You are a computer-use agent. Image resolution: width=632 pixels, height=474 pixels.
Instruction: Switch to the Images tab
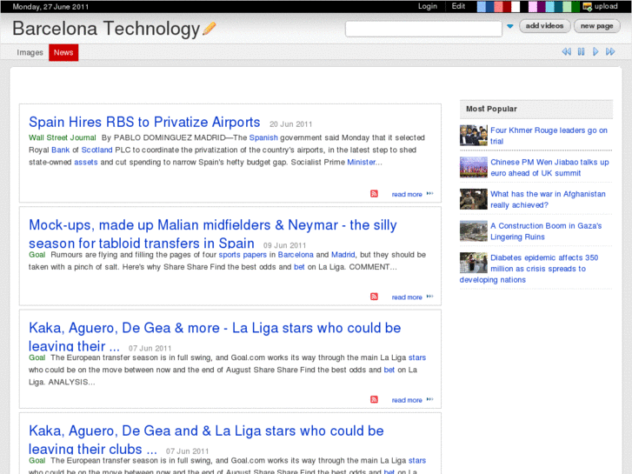click(x=30, y=52)
